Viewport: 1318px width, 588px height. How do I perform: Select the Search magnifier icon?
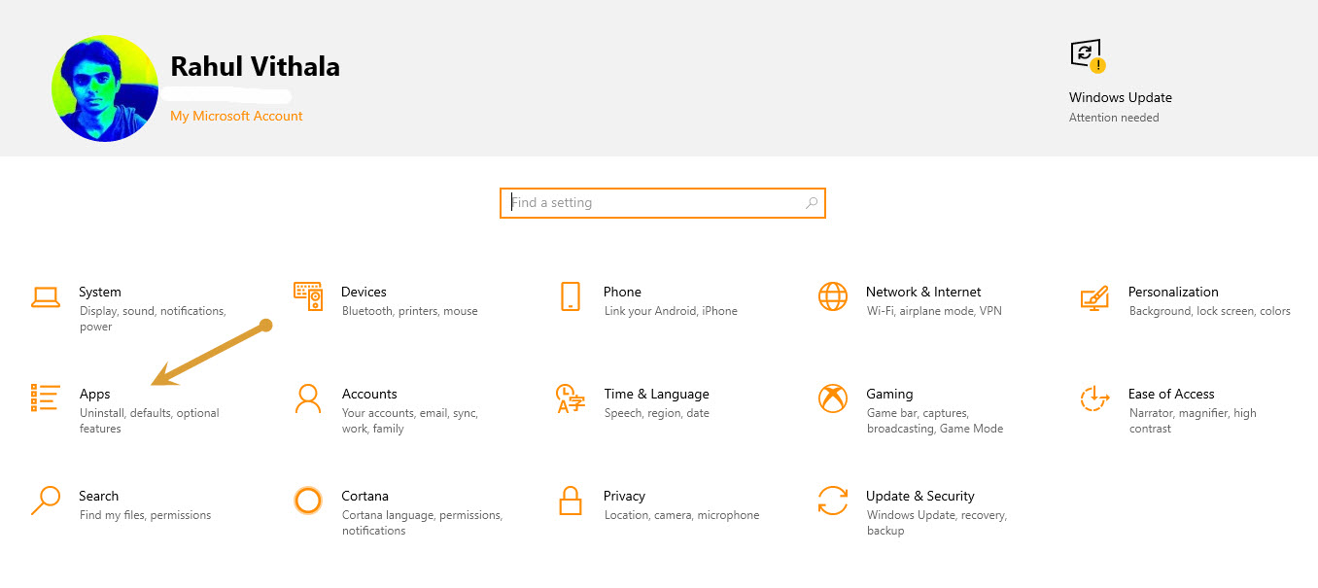click(x=46, y=501)
